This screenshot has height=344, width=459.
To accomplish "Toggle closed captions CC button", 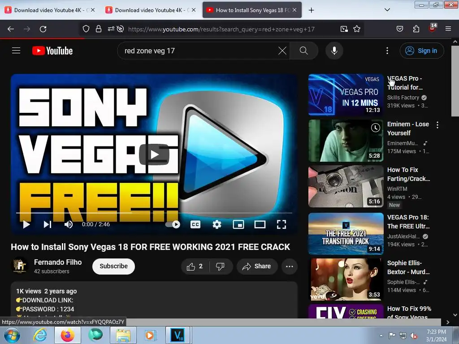I will [x=195, y=224].
